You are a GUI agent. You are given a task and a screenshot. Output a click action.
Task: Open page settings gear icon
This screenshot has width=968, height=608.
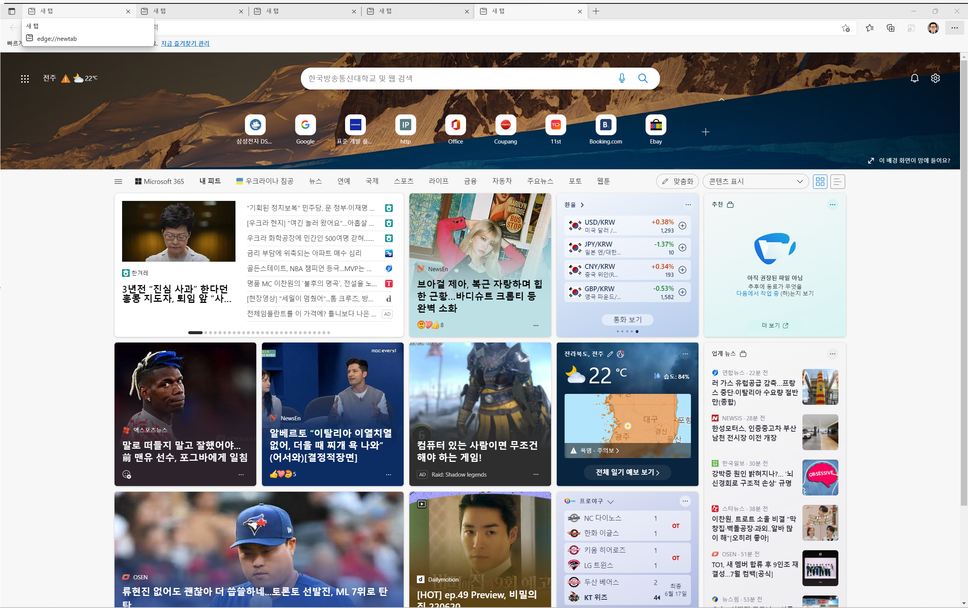pyautogui.click(x=935, y=78)
